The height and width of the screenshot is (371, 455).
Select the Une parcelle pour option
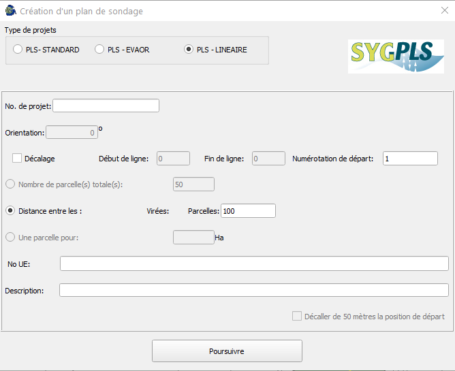coord(10,238)
